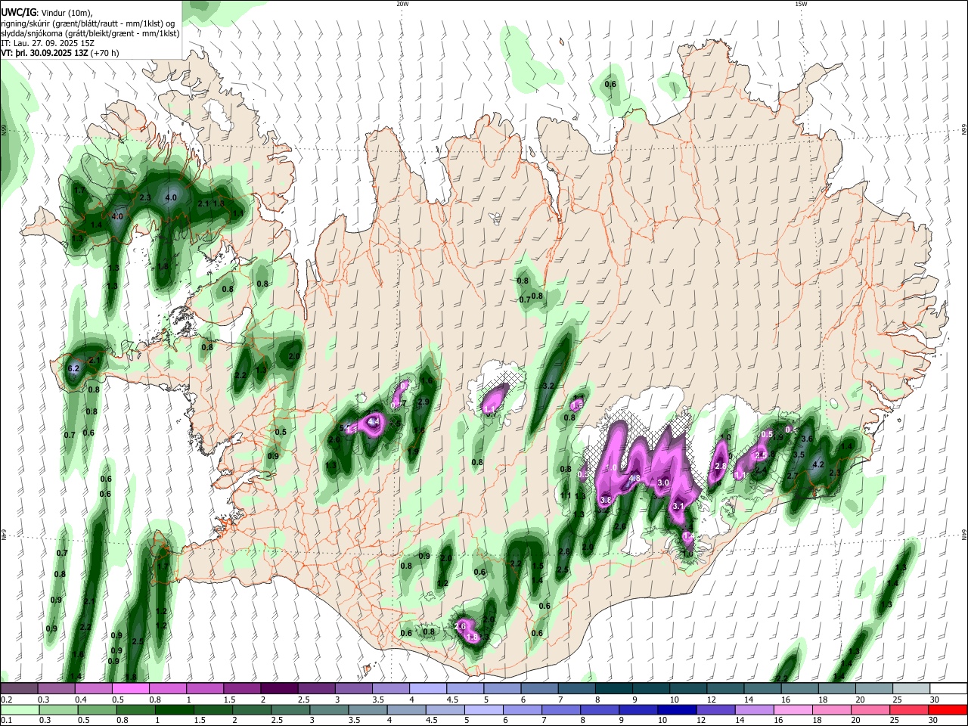Screen dimensions: 968x726
Task: Click the '3.8' value on the glacier's western edge
Action: point(606,501)
